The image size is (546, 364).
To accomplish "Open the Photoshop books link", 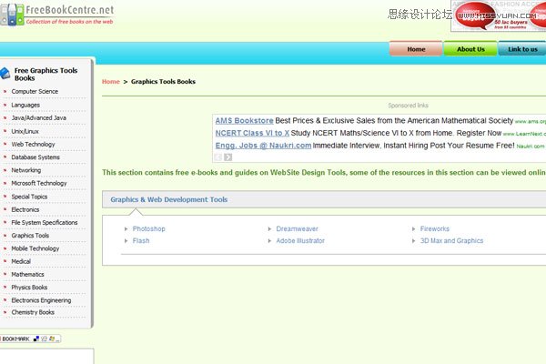I will (x=148, y=228).
